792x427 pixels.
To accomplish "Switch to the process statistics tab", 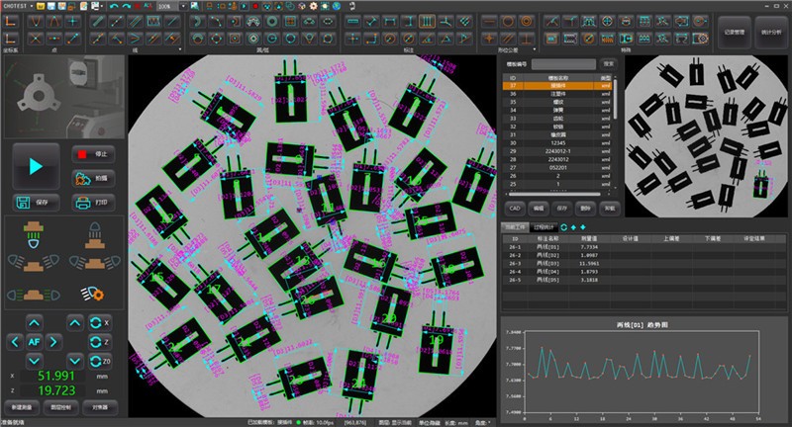I will (544, 226).
